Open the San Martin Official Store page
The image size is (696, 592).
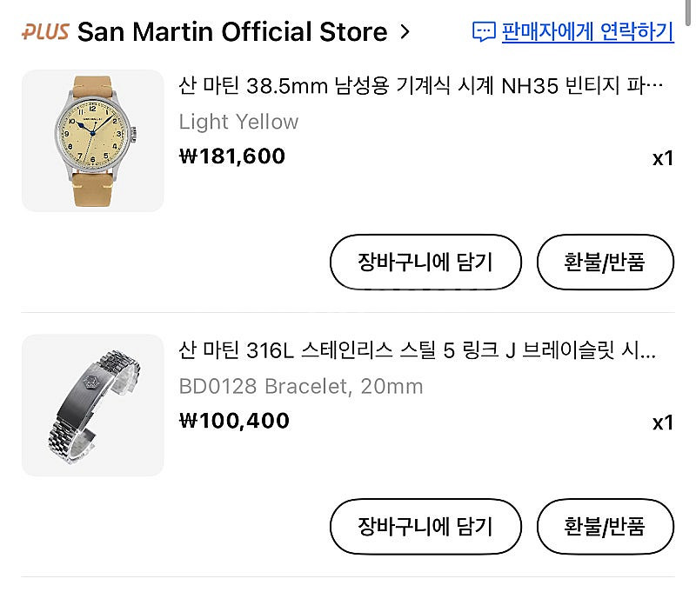pyautogui.click(x=231, y=33)
